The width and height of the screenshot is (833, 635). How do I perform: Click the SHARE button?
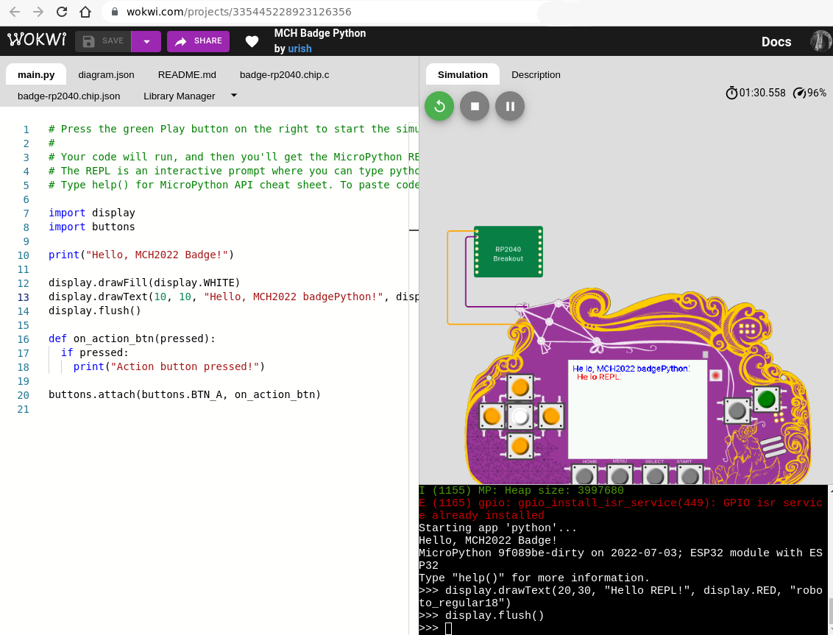pyautogui.click(x=198, y=41)
